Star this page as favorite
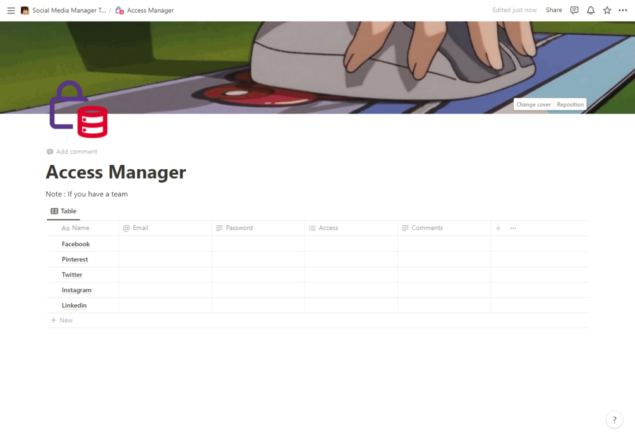Image resolution: width=635 pixels, height=440 pixels. click(607, 10)
